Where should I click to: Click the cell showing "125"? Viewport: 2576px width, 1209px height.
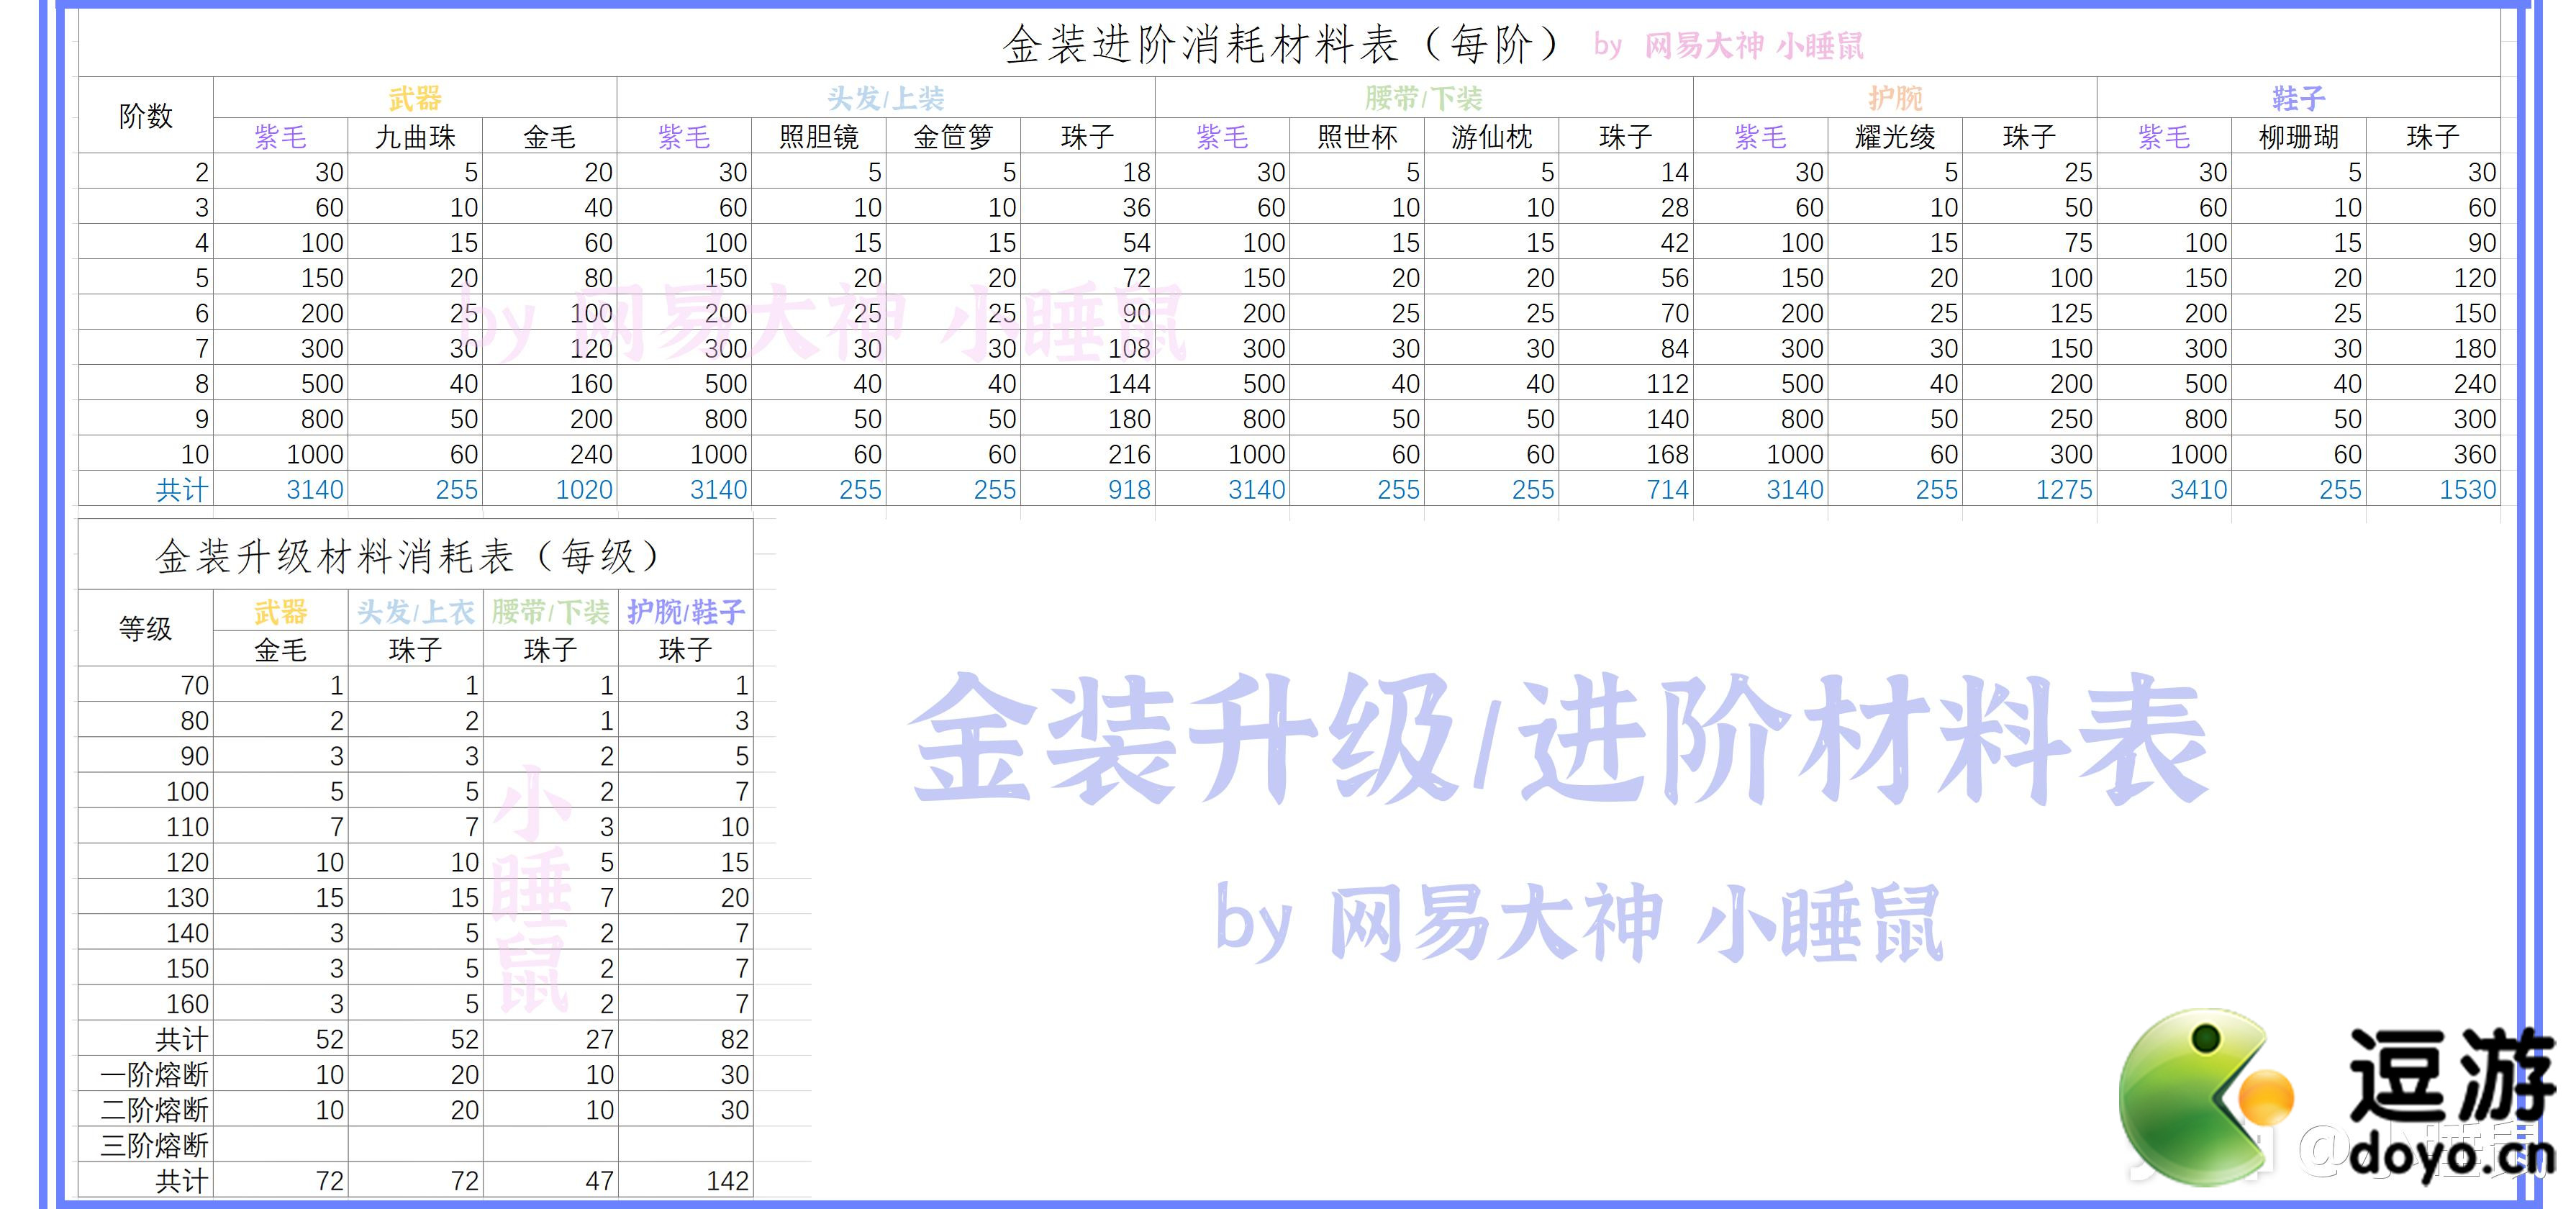[x=2030, y=314]
